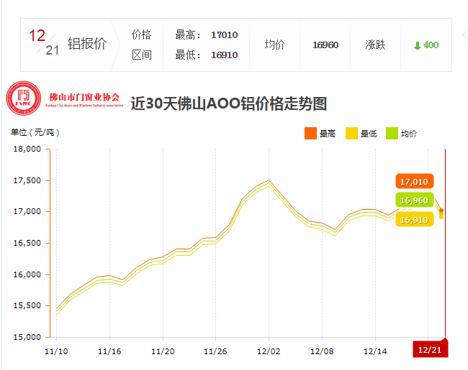Select the yellow 16,910 tooltip label
This screenshot has height=370, width=468.
click(x=414, y=219)
